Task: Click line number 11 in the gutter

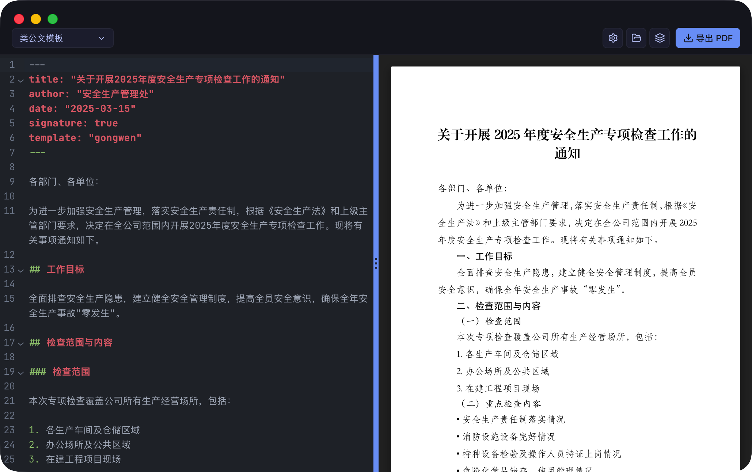Action: [10, 211]
